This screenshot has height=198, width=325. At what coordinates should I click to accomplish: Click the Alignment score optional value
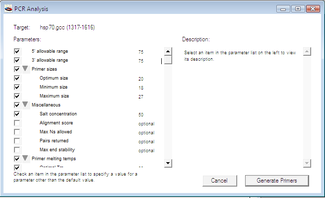point(146,124)
